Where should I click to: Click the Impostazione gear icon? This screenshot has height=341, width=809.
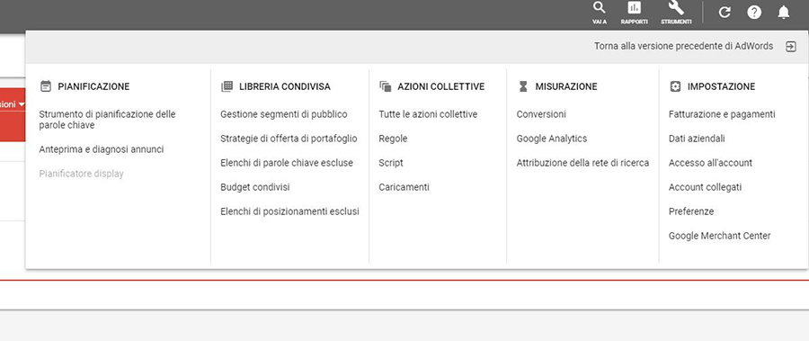pos(675,86)
